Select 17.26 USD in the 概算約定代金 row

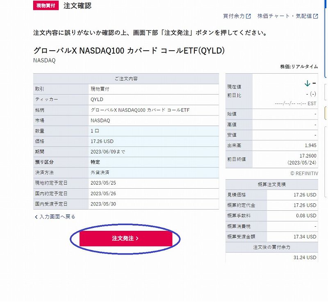tap(305, 205)
